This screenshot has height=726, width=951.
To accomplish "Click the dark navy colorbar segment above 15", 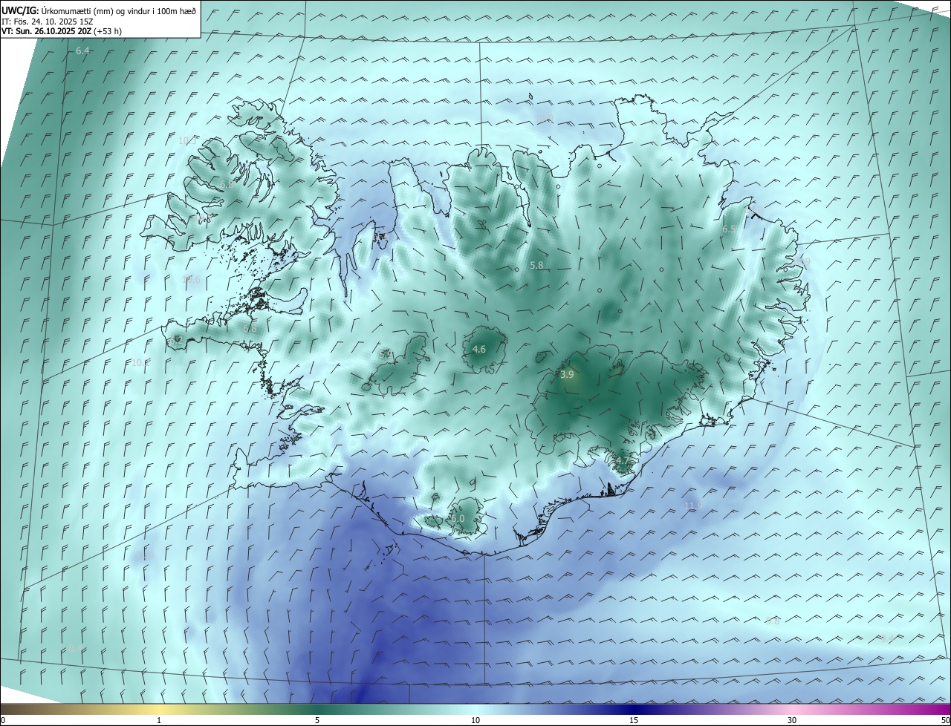I will [634, 709].
